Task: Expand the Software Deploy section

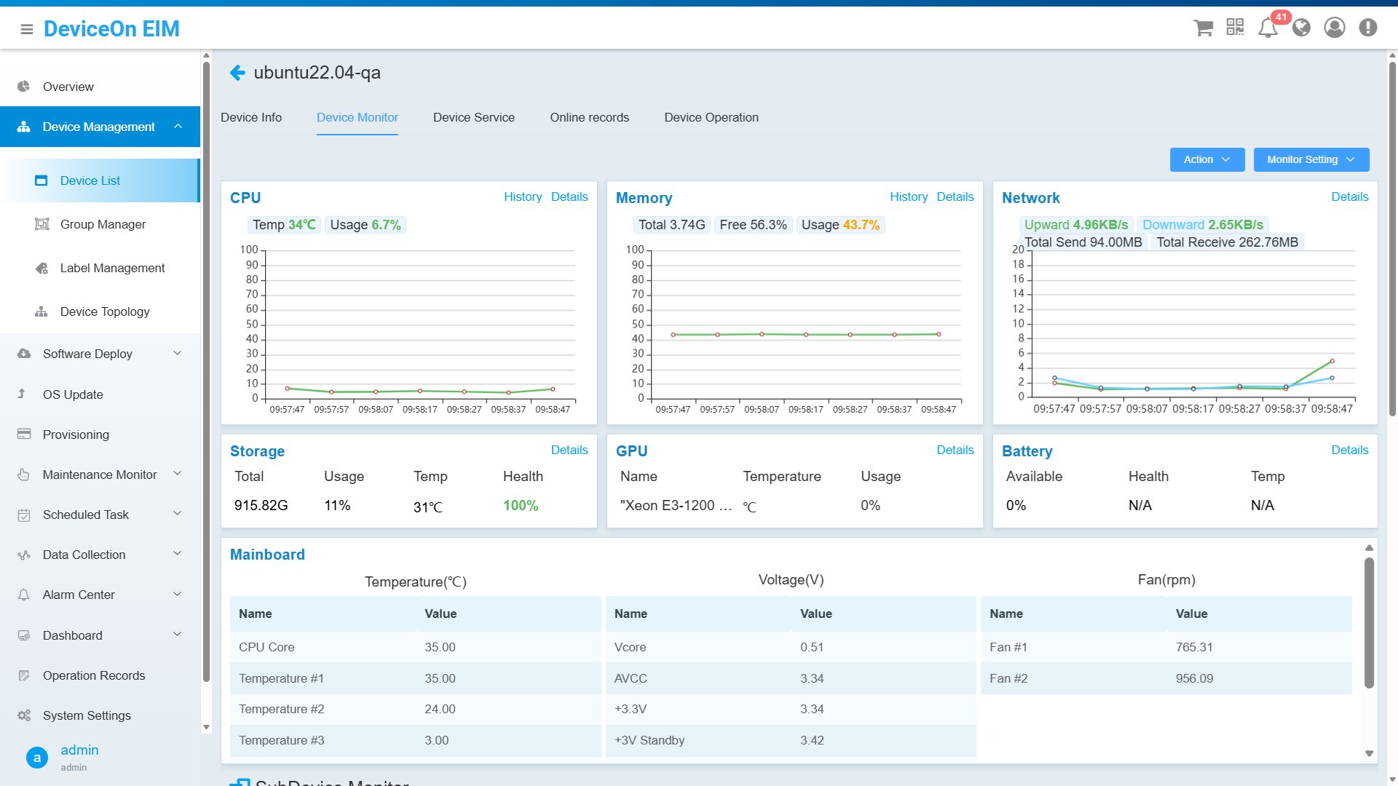Action: (87, 354)
